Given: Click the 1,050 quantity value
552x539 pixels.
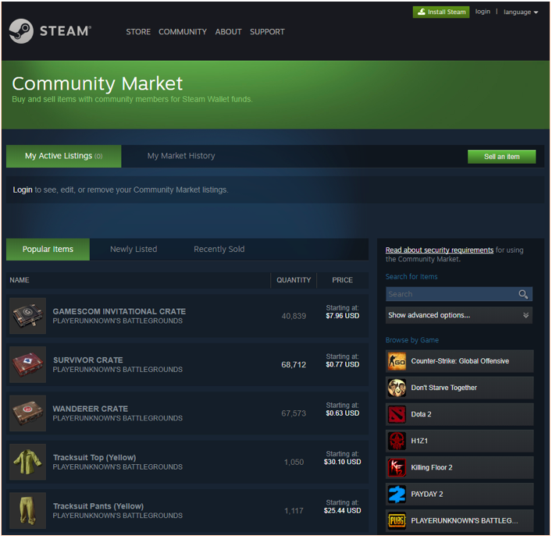Looking at the screenshot, I should pos(294,462).
